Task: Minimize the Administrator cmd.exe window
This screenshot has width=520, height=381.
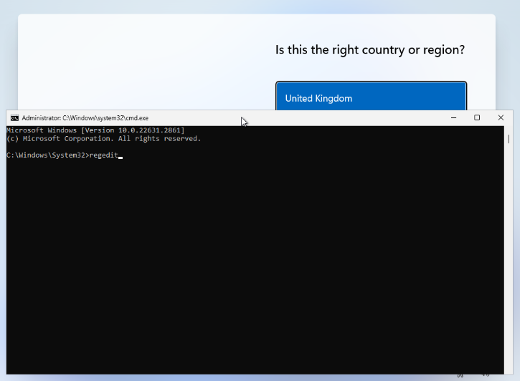Action: (453, 118)
